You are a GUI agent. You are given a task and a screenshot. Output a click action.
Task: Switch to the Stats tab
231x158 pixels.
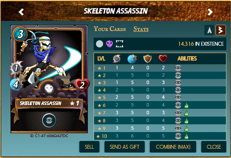click(x=141, y=29)
